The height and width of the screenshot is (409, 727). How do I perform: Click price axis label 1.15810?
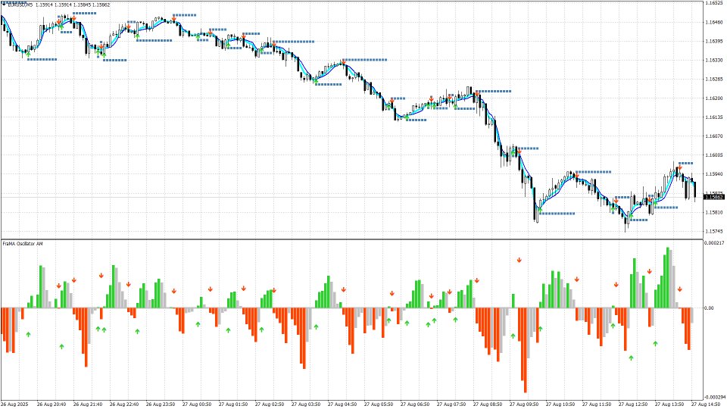pos(714,212)
